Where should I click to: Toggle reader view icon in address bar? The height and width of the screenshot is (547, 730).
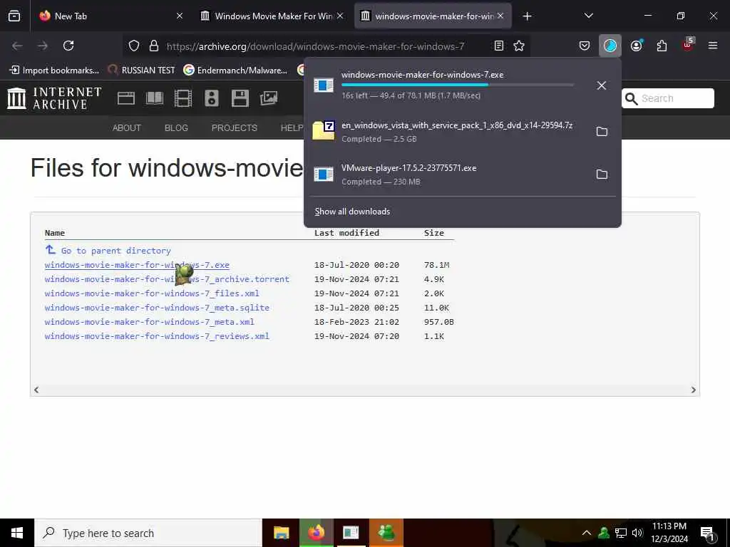(498, 46)
